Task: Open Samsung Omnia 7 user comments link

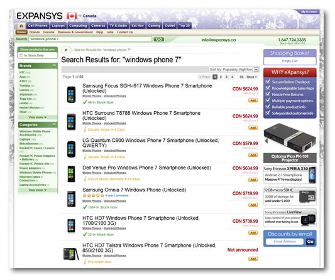Action: [117, 195]
